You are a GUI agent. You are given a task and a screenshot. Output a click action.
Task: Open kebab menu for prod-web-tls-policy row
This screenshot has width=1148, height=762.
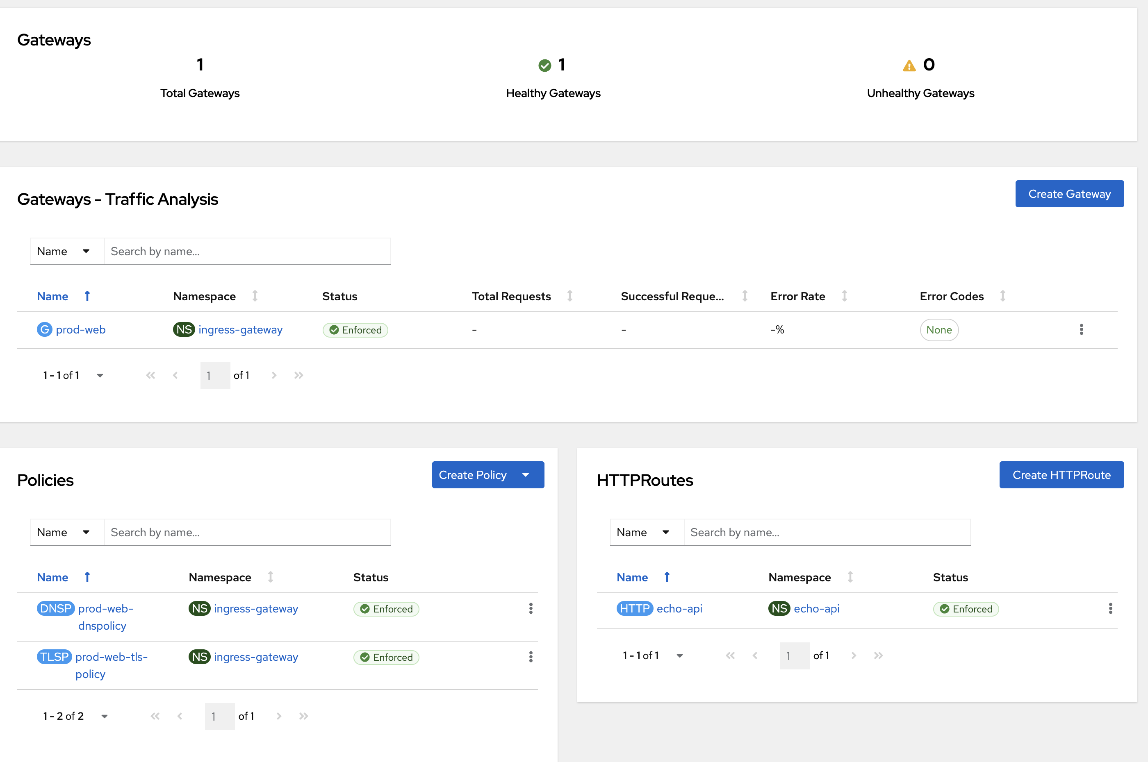(531, 657)
